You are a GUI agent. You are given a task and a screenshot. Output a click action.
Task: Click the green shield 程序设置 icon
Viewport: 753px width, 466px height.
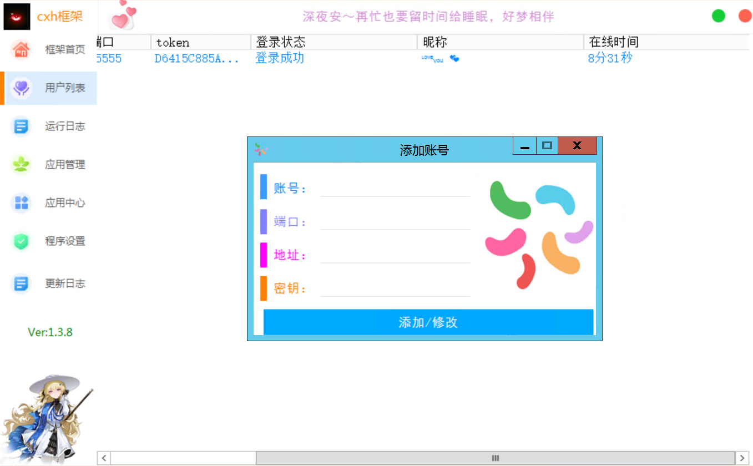tap(21, 241)
